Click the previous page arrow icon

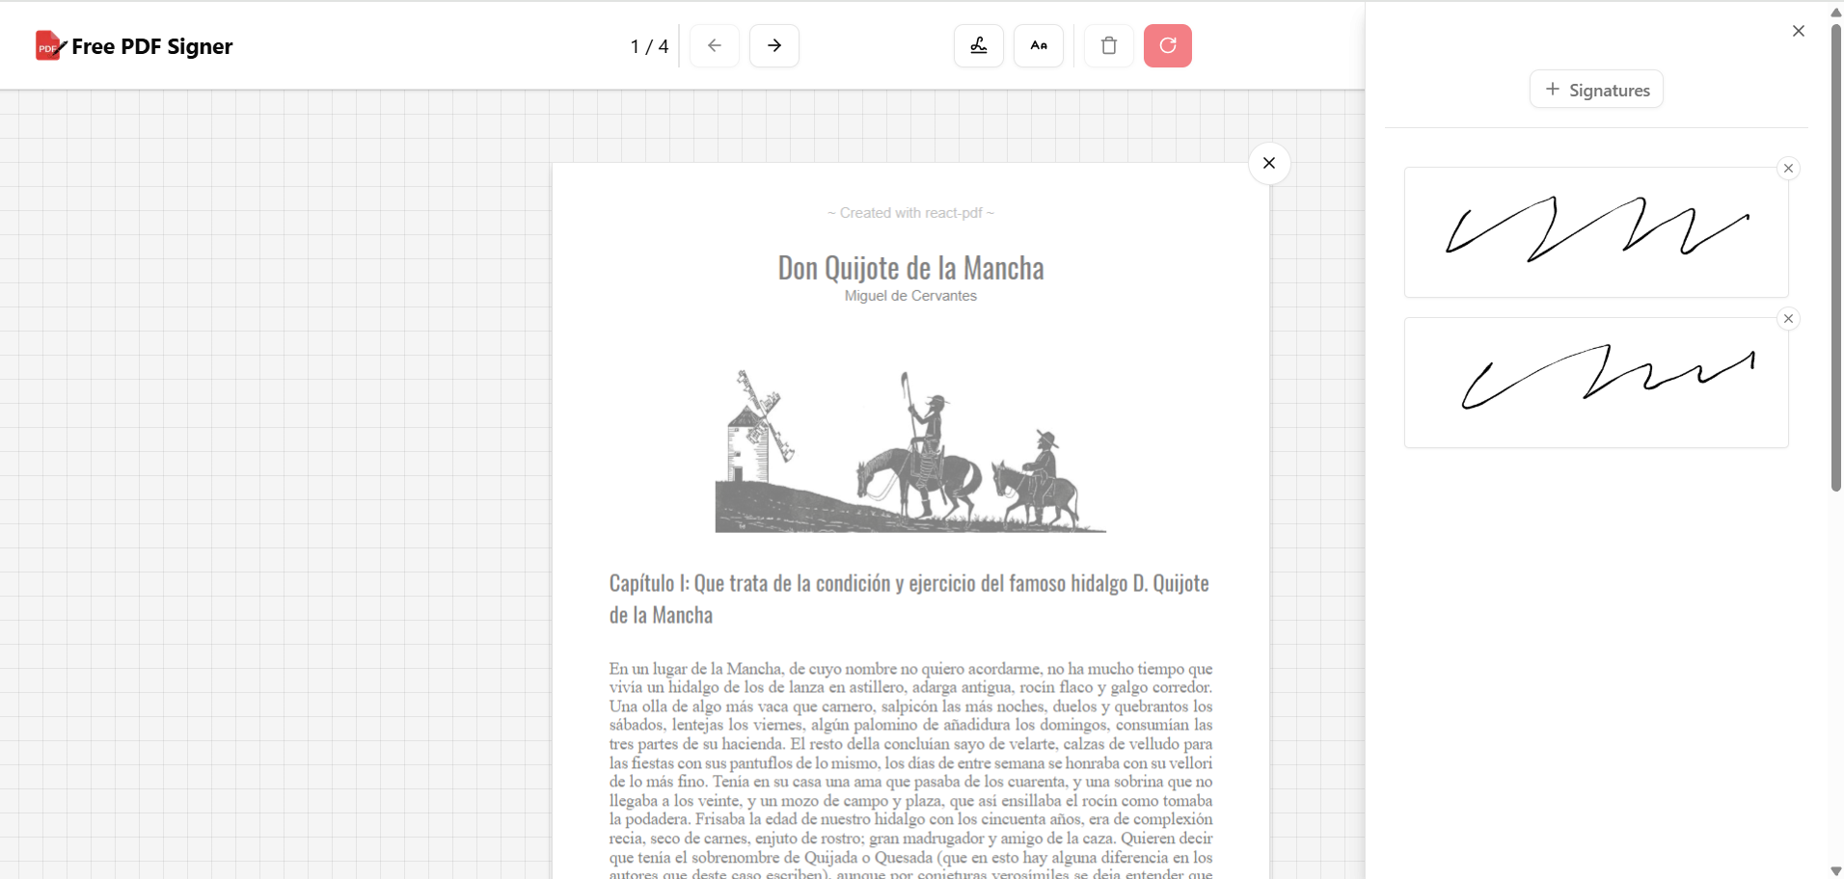click(714, 45)
